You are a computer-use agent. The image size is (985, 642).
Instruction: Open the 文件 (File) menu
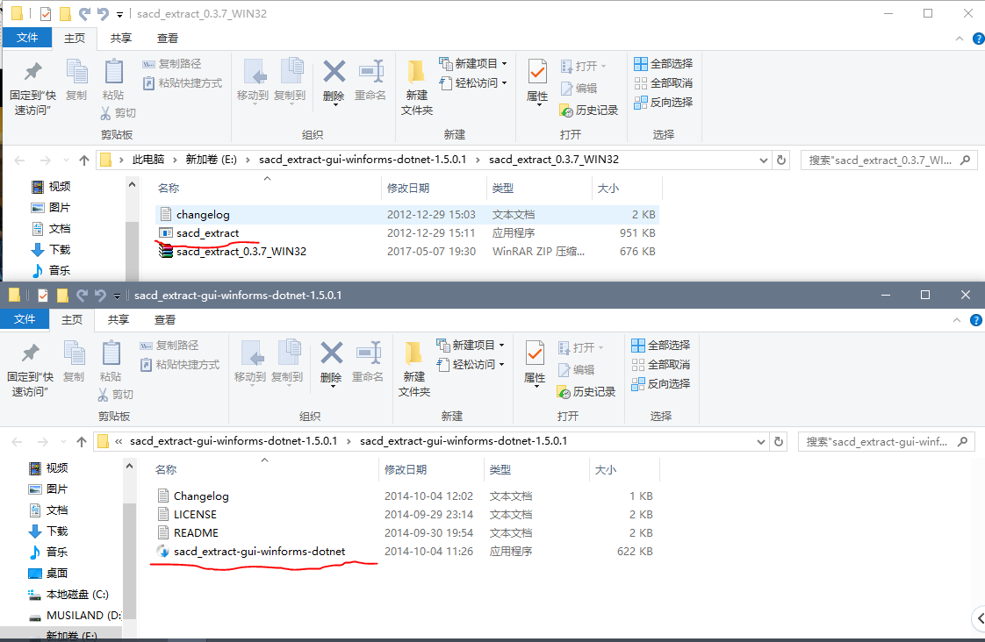coord(27,39)
